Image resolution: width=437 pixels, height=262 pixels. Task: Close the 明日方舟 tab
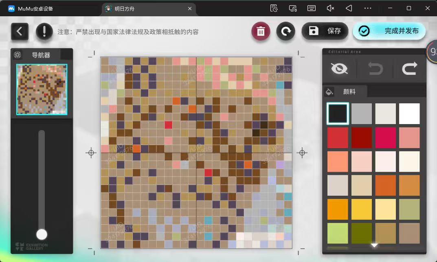point(189,9)
